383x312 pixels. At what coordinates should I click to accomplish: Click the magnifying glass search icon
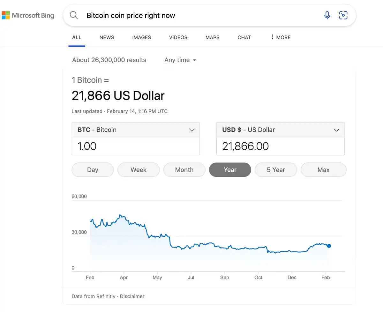coord(74,15)
